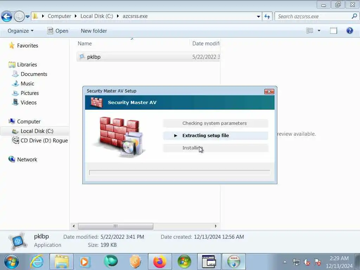The image size is (360, 270).
Task: Click the Security Master AV brick wall logo
Action: point(96,102)
